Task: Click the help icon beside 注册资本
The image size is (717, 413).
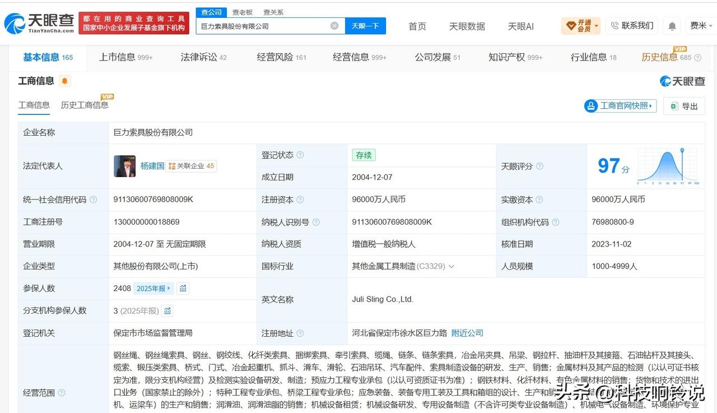Action: [300, 199]
